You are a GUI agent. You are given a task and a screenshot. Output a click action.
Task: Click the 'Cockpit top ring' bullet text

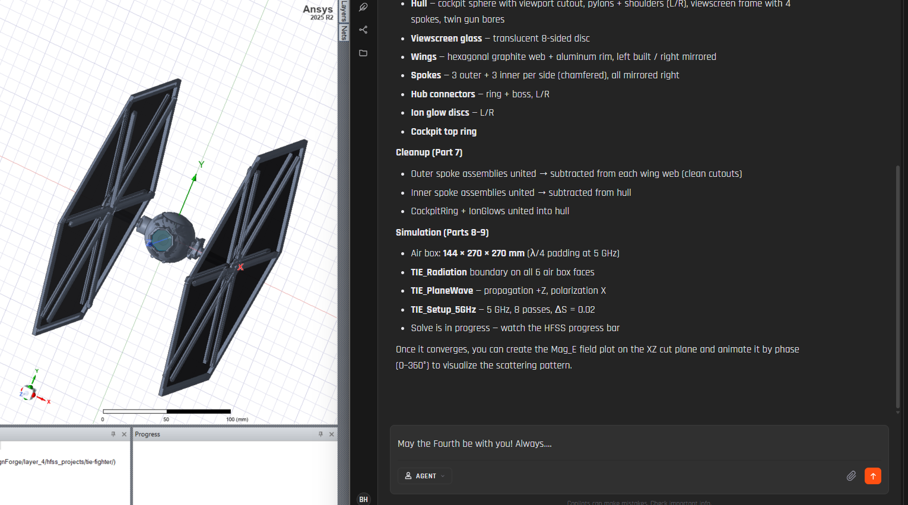coord(443,132)
